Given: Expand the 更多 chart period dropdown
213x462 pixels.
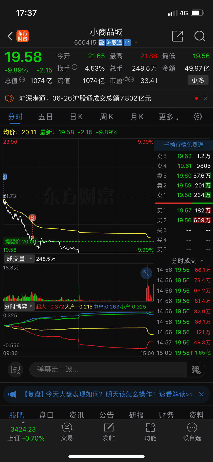Looking at the screenshot, I should click(168, 117).
